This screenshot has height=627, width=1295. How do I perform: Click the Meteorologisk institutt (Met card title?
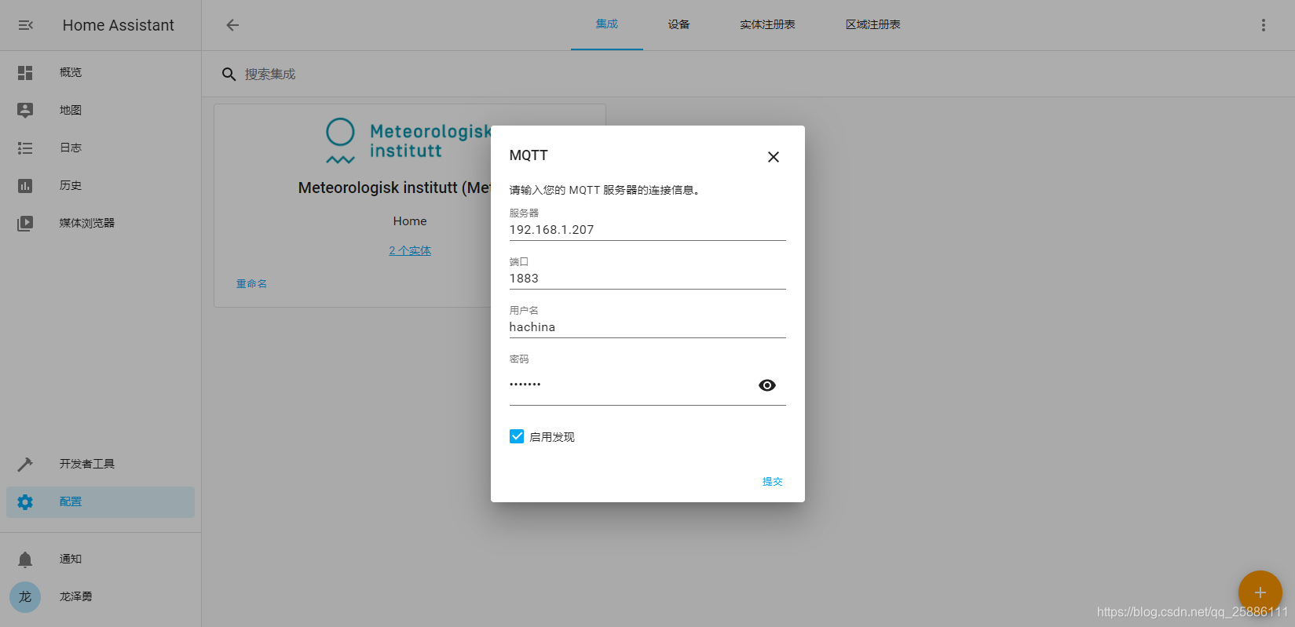tap(395, 188)
